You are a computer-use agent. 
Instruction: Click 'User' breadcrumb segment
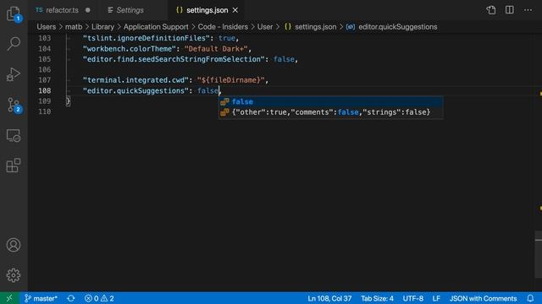pos(265,27)
